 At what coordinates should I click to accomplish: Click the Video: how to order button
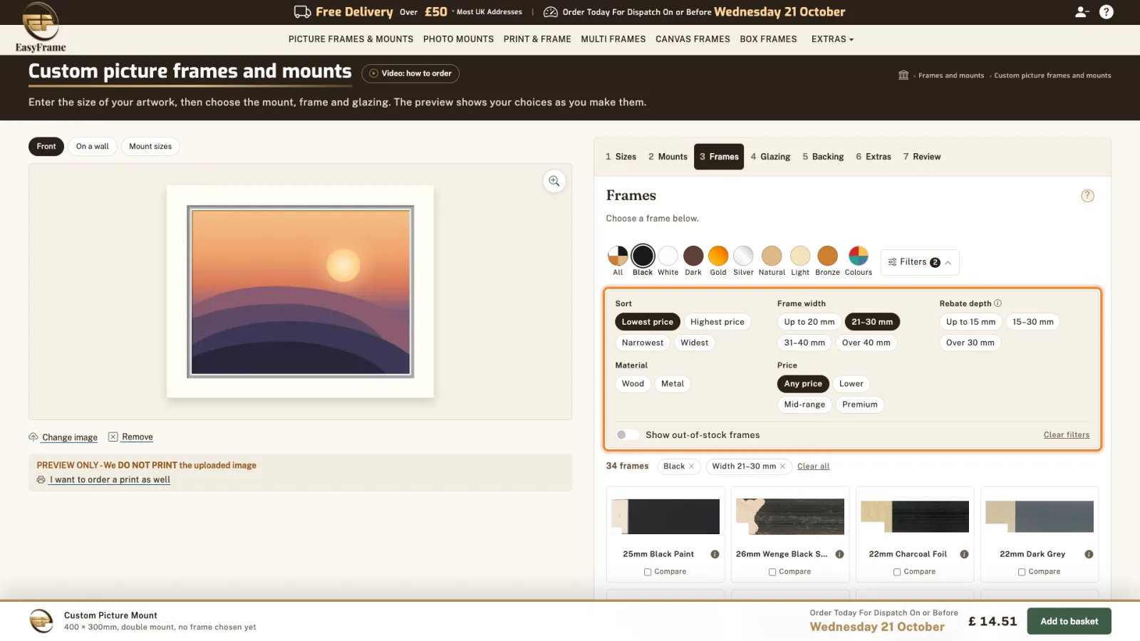click(410, 73)
